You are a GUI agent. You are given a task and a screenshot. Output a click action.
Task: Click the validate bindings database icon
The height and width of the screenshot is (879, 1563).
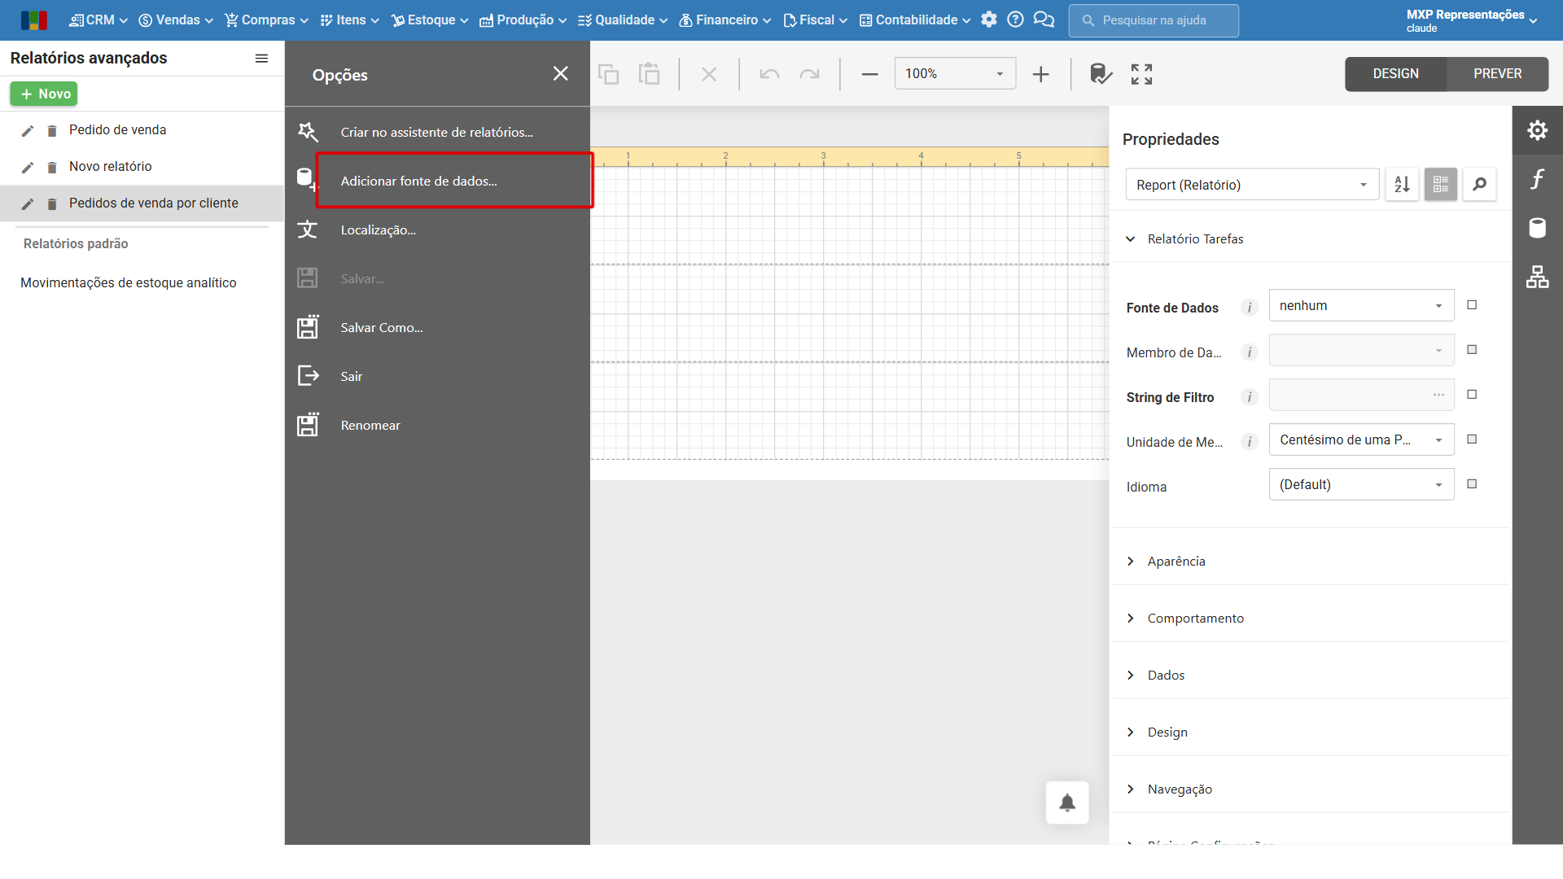(x=1101, y=74)
